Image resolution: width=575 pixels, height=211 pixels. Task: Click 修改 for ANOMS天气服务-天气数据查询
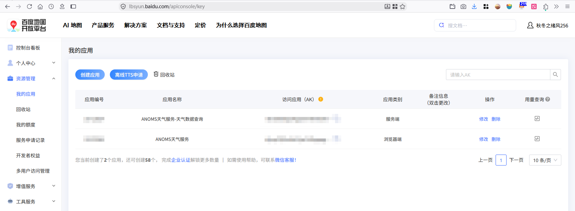coord(484,119)
